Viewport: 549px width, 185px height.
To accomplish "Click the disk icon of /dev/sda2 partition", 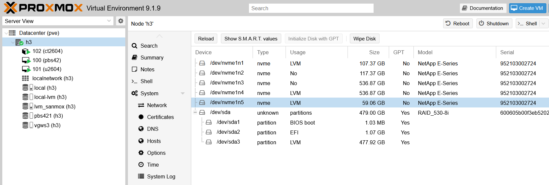I will point(209,132).
